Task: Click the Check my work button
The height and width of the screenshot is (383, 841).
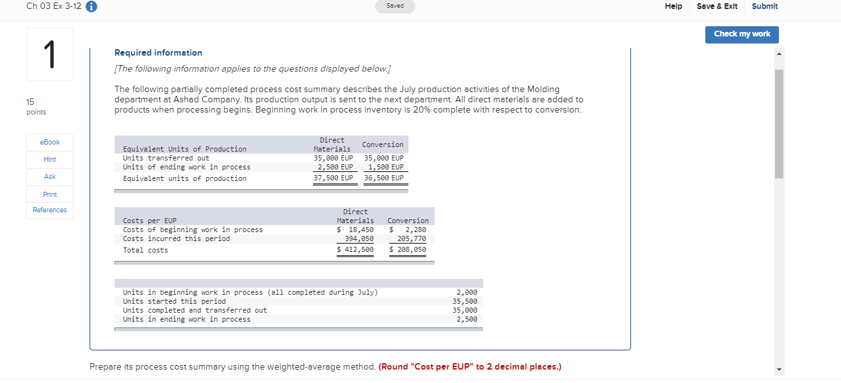Action: tap(742, 35)
